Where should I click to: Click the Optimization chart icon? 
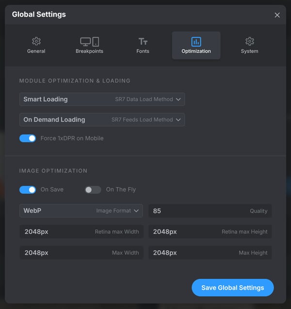(x=196, y=41)
